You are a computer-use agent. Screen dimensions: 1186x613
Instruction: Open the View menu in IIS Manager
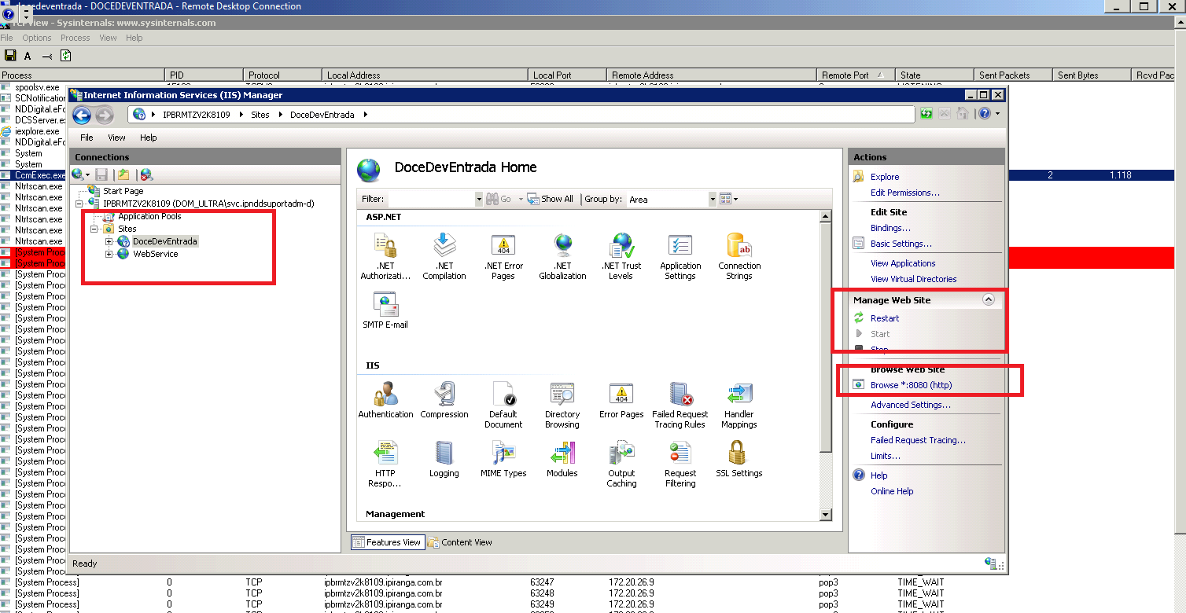pos(116,138)
